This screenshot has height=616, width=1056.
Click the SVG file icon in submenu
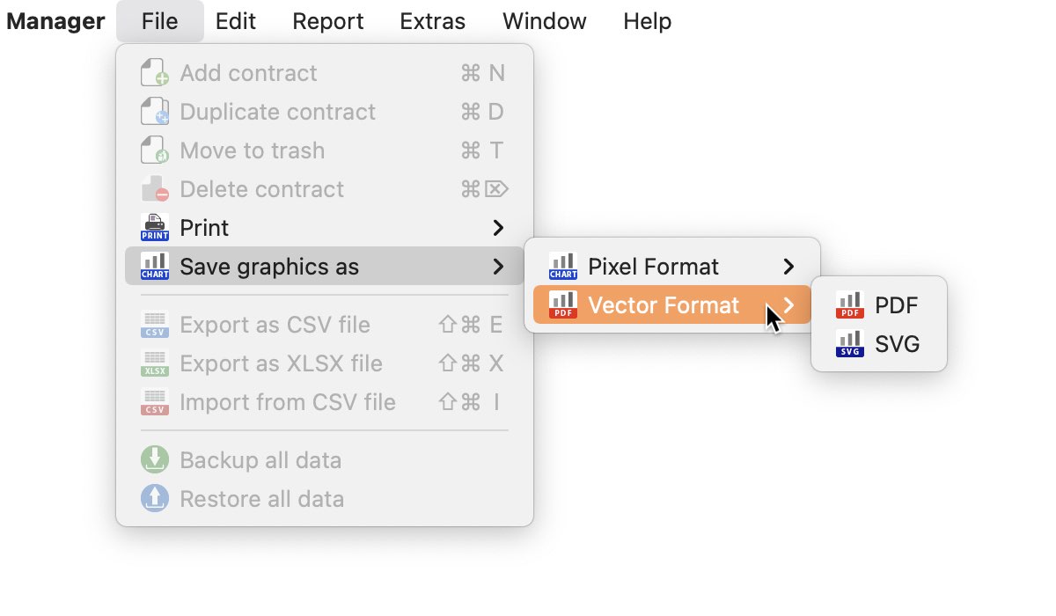(849, 344)
